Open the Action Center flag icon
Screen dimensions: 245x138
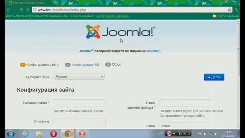pyautogui.click(x=199, y=134)
